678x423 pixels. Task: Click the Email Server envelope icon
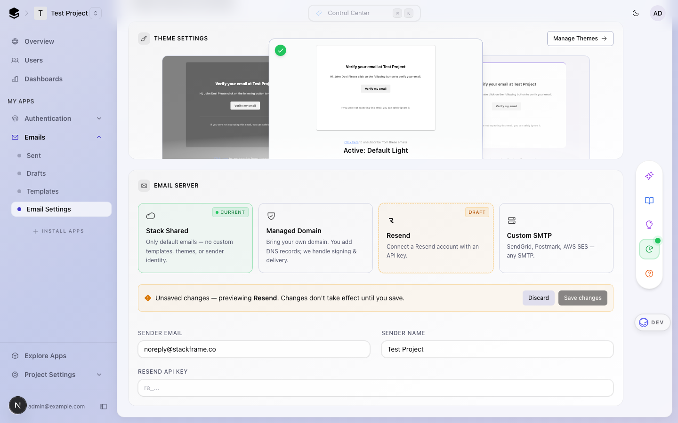tap(144, 186)
